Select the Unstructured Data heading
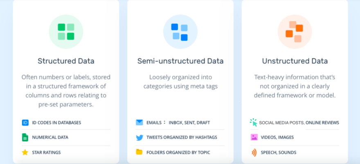 tap(295, 61)
